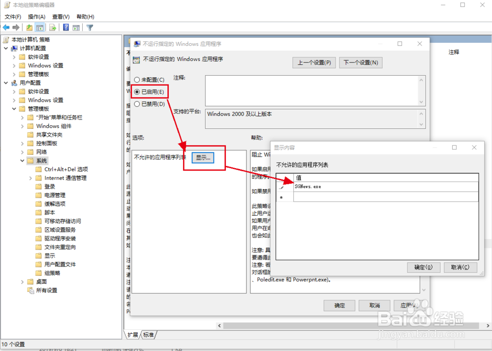
Task: Open the 帮助(H) menu
Action: pyautogui.click(x=85, y=17)
